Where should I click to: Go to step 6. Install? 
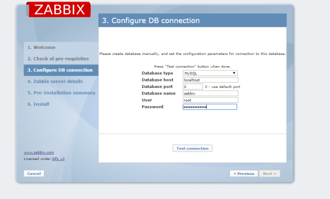pyautogui.click(x=38, y=104)
